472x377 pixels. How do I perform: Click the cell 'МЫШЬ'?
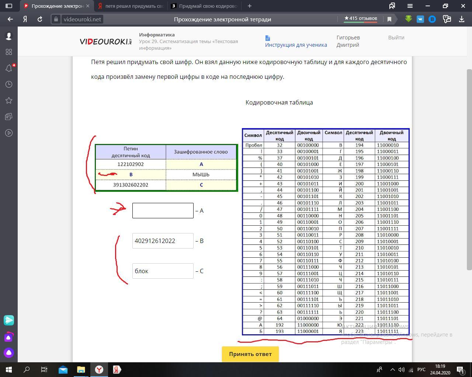[201, 175]
